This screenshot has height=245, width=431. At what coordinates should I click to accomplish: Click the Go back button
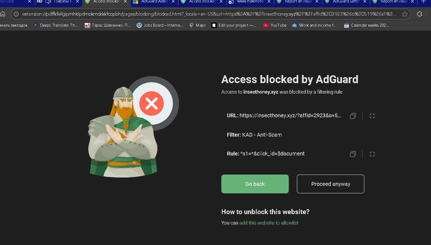pyautogui.click(x=255, y=184)
